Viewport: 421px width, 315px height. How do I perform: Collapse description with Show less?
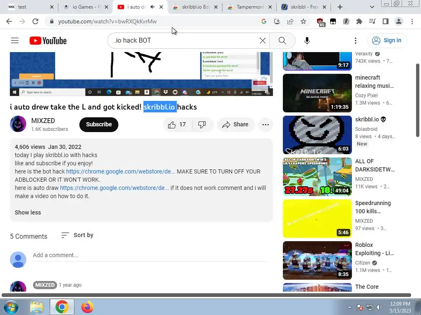point(28,212)
